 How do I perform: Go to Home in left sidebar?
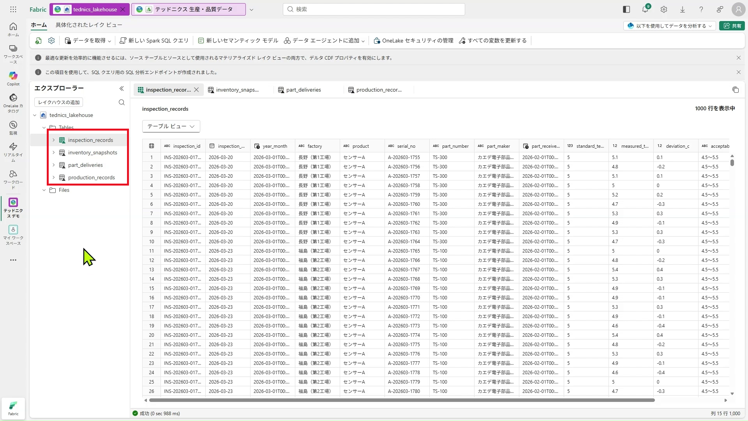[13, 29]
